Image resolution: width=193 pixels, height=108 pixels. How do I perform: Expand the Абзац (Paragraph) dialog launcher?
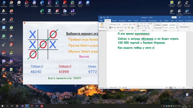click(153, 31)
